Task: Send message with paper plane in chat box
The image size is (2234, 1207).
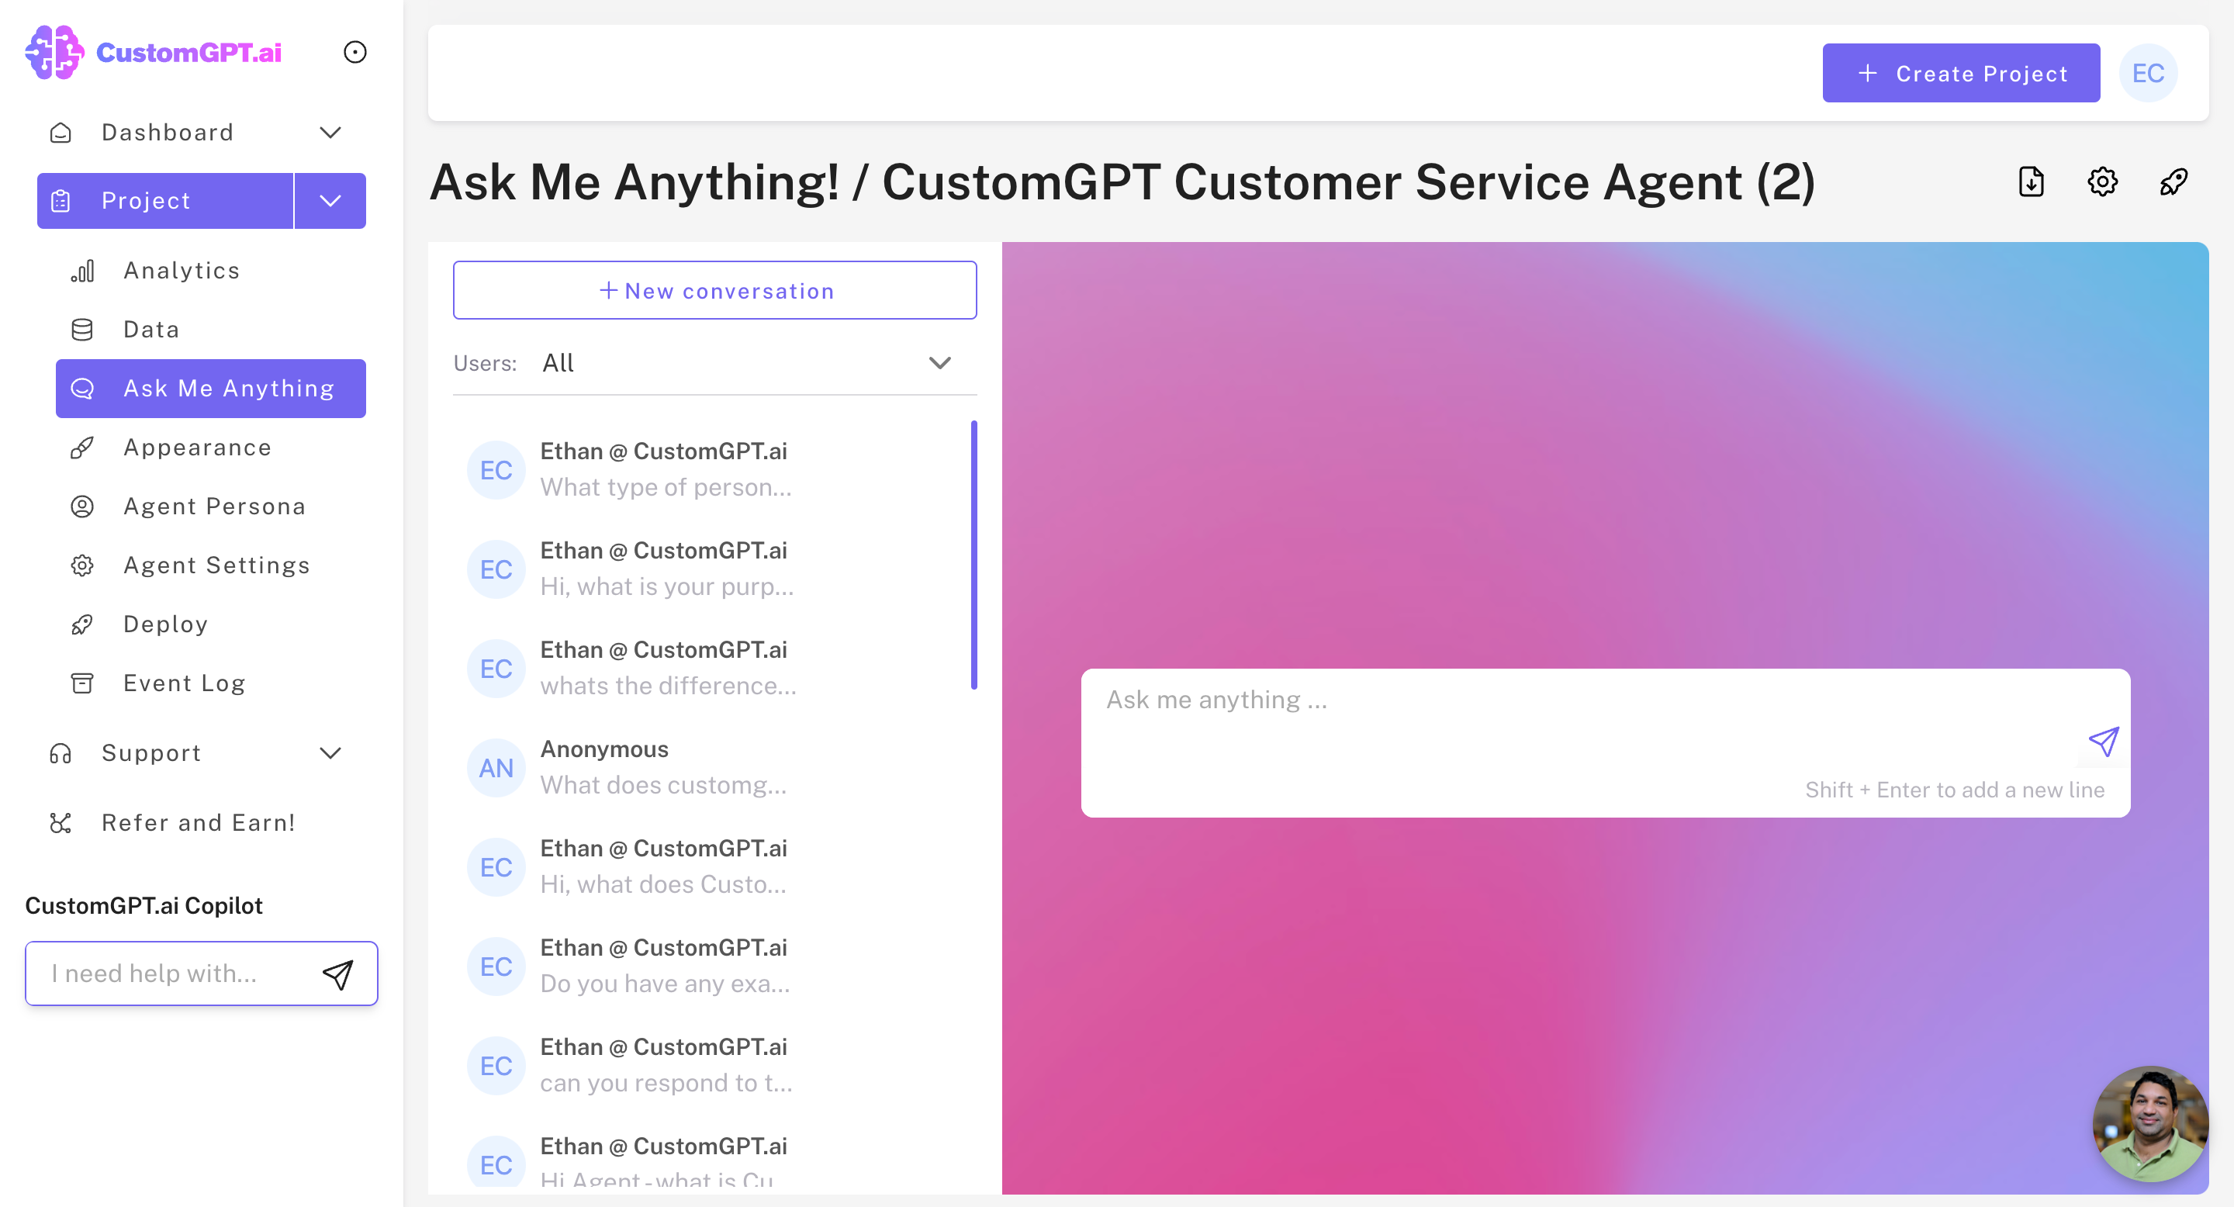Action: pyautogui.click(x=2103, y=742)
